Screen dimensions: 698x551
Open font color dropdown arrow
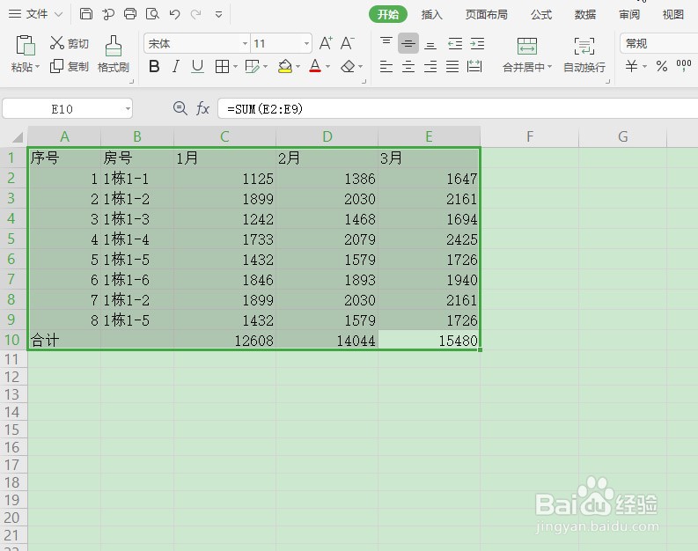point(327,67)
